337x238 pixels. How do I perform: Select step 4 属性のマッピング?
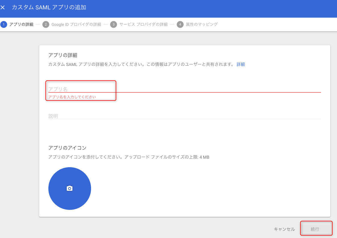[197, 24]
